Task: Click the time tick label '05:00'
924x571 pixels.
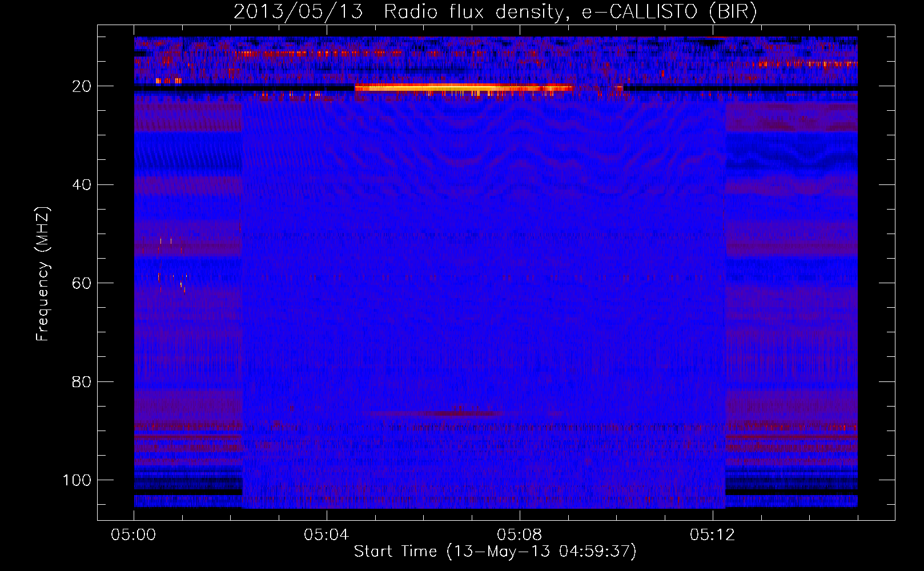Action: pyautogui.click(x=134, y=535)
